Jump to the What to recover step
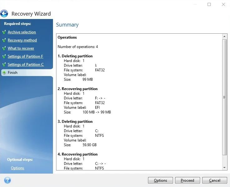This screenshot has height=187, width=230. point(21,48)
